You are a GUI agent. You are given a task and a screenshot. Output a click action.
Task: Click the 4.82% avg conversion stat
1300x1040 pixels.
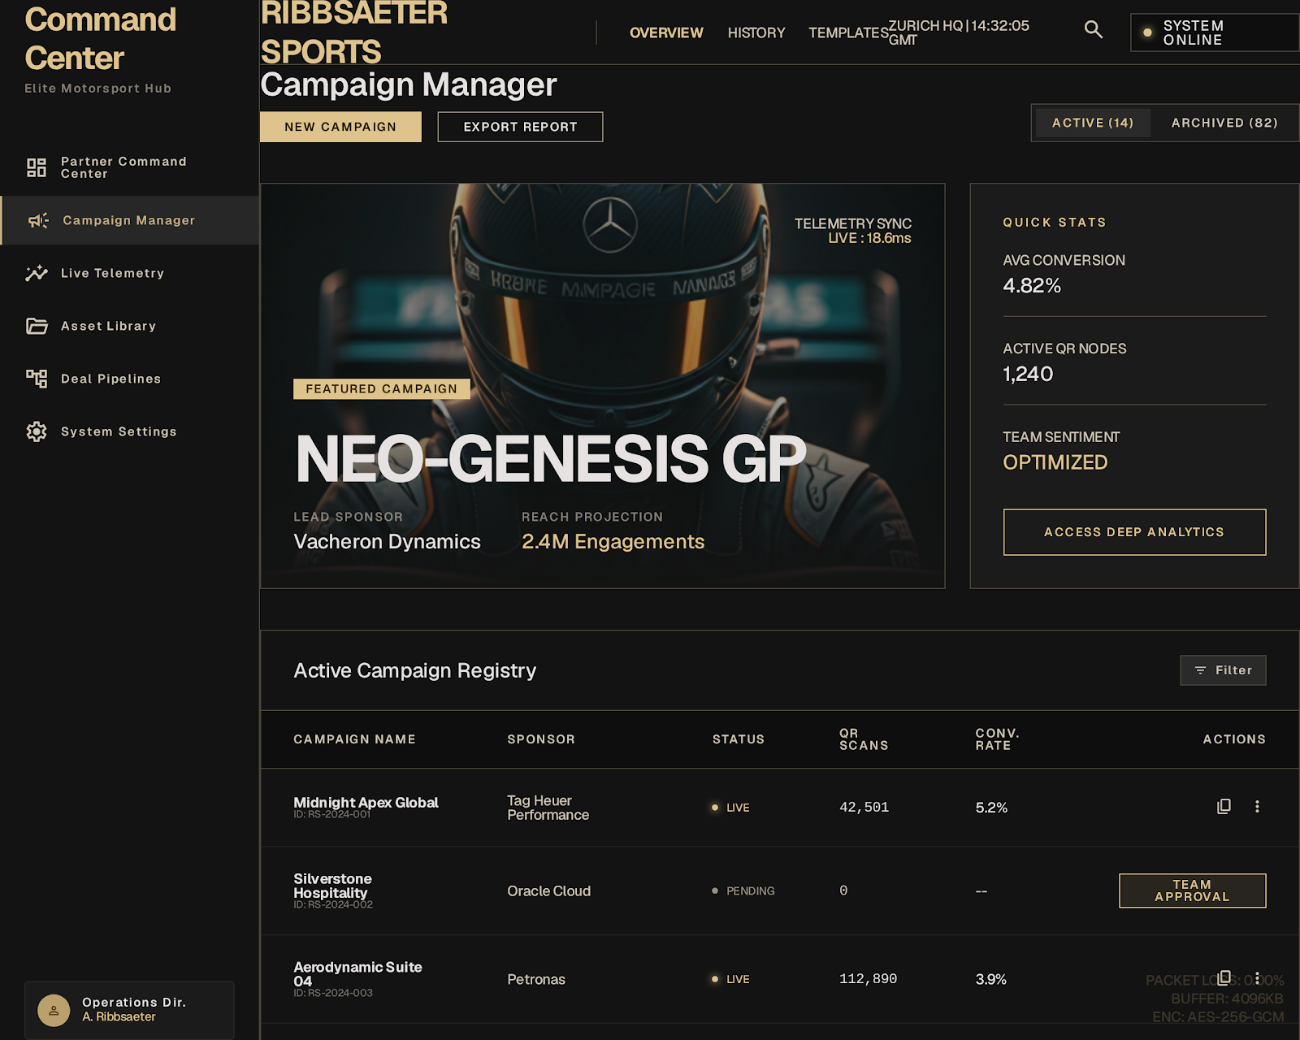pyautogui.click(x=1032, y=286)
